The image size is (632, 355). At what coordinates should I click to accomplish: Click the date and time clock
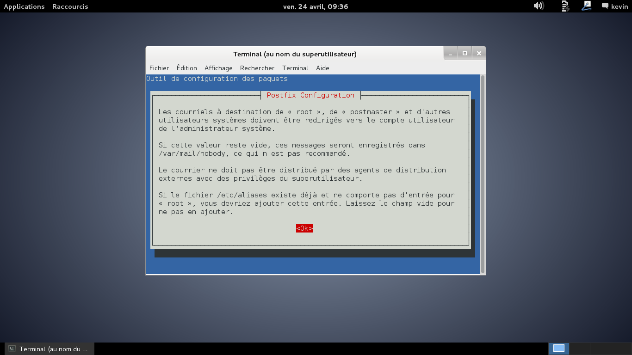[x=316, y=6]
